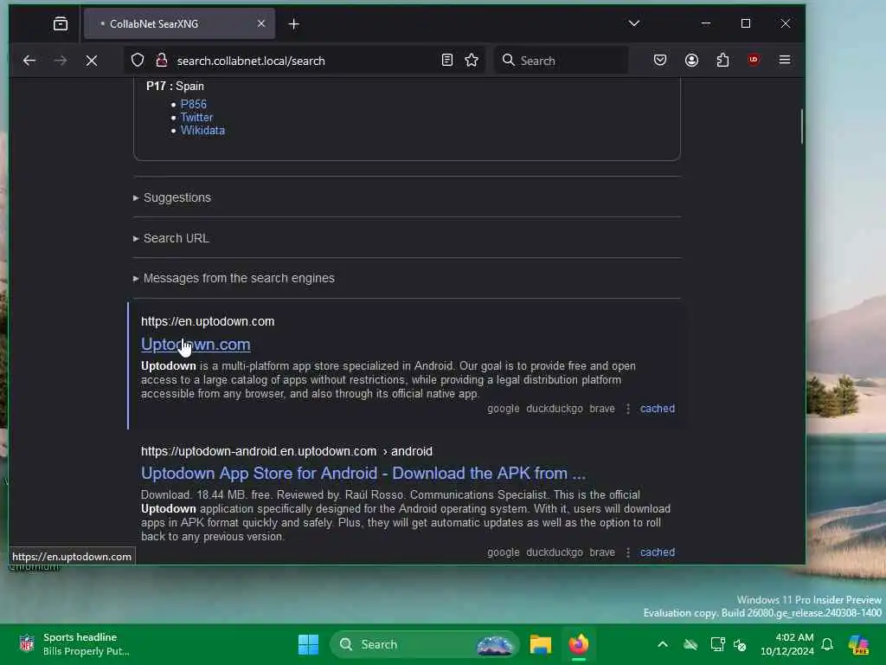Stop page loading with the X button

coord(92,61)
